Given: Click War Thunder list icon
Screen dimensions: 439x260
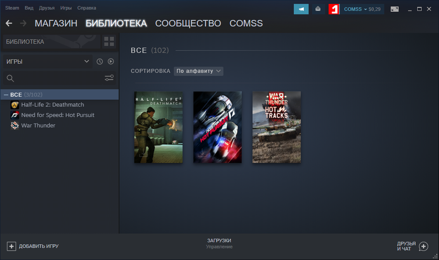Looking at the screenshot, I should pyautogui.click(x=14, y=126).
